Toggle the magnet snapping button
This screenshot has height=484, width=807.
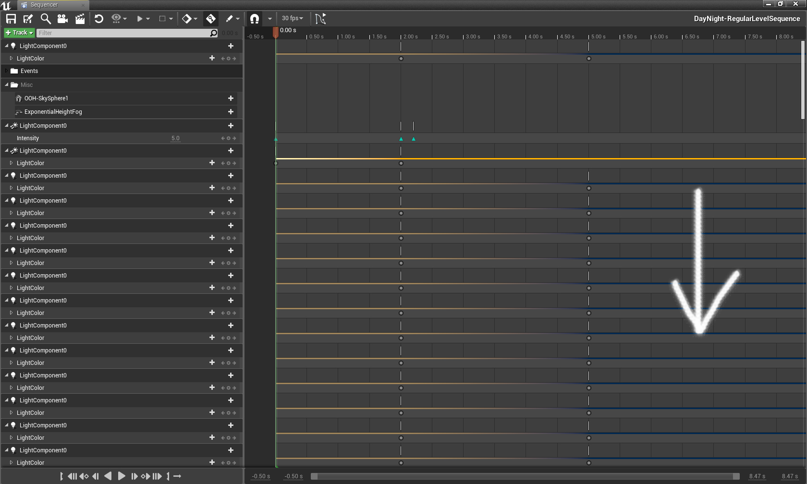pyautogui.click(x=255, y=19)
